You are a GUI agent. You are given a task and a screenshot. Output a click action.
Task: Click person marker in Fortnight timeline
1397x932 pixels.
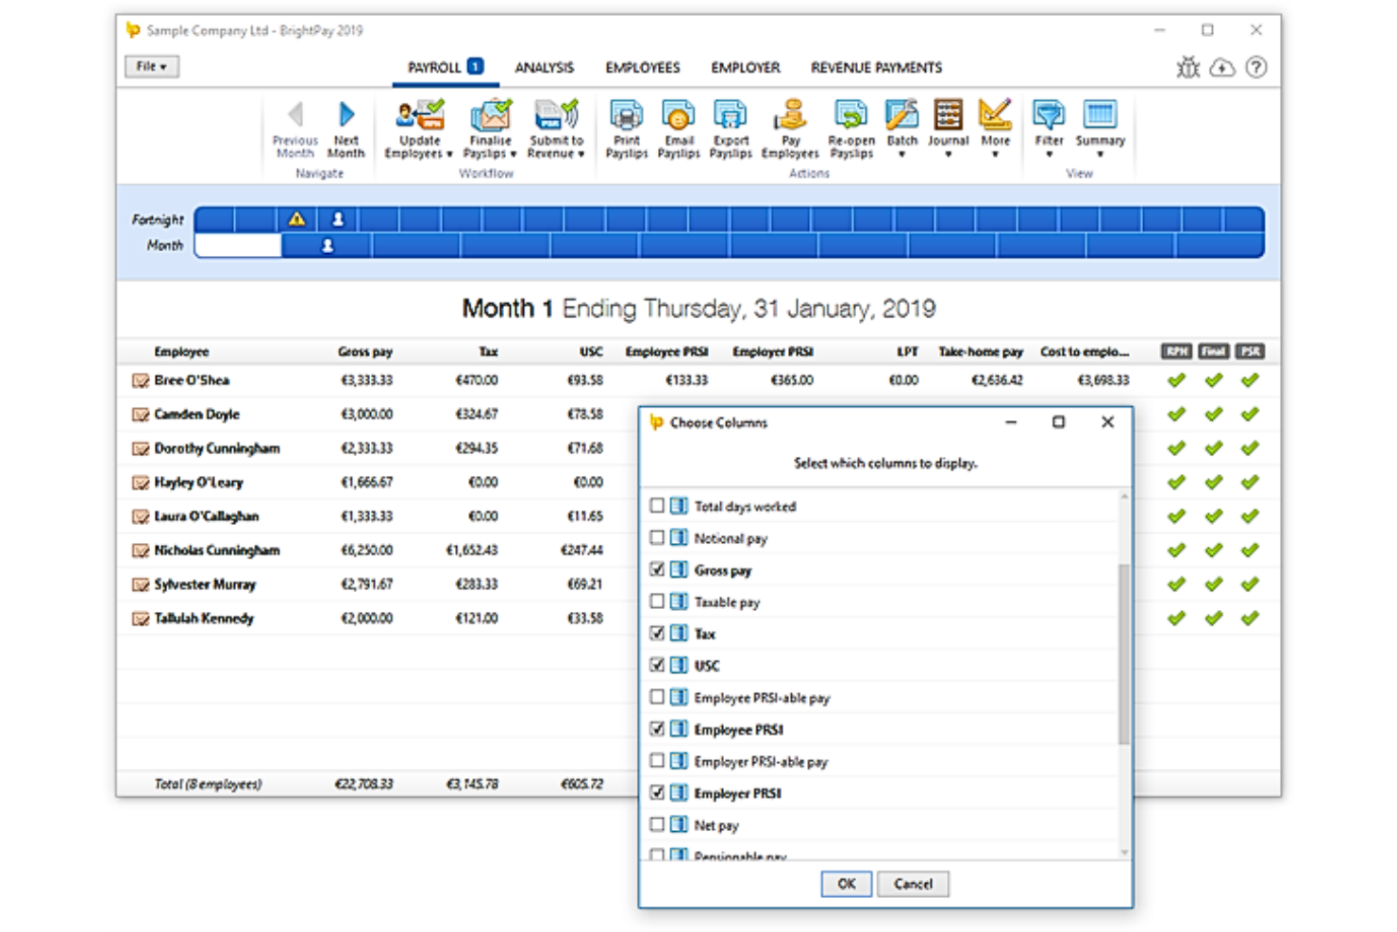pos(338,219)
